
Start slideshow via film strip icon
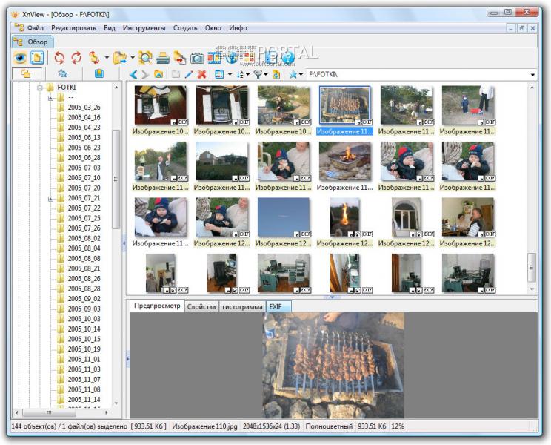214,58
